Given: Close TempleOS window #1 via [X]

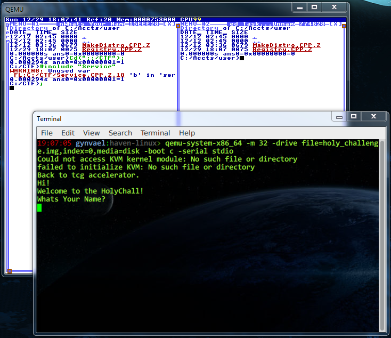Looking at the screenshot, I should tap(169, 24).
